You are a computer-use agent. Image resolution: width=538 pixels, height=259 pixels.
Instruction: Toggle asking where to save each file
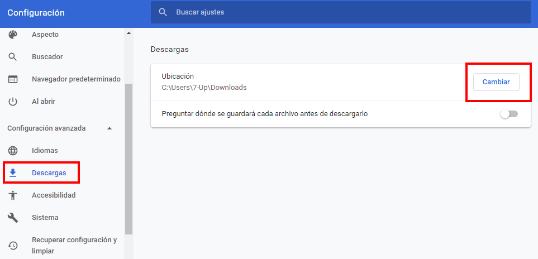pyautogui.click(x=509, y=114)
